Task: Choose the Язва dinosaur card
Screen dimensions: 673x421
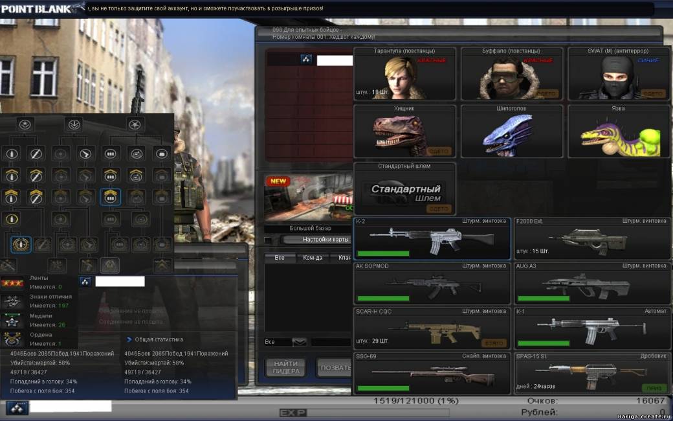Action: 619,131
